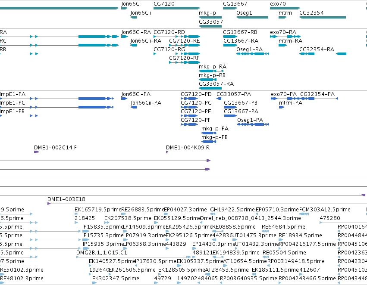367x285 pixels.
Task: Click protein CG7120-PD
Action: (189, 99)
